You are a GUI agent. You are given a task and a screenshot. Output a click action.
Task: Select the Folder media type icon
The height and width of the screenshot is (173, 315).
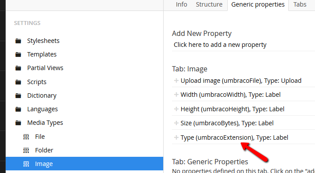(x=26, y=150)
